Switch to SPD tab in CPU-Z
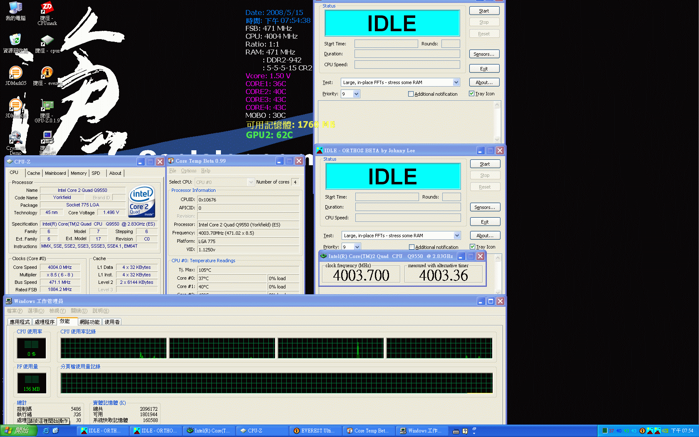This screenshot has height=437, width=699. (x=96, y=173)
